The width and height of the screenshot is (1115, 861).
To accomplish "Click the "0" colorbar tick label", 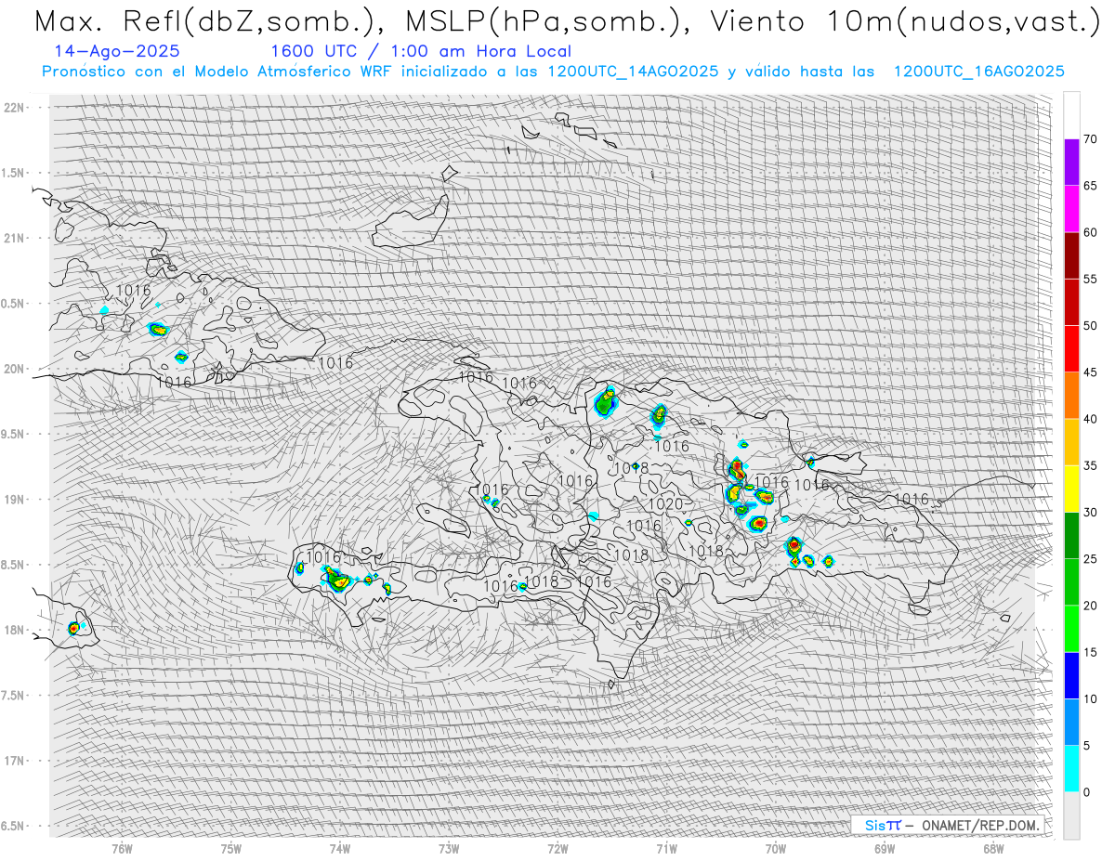I will point(1086,792).
